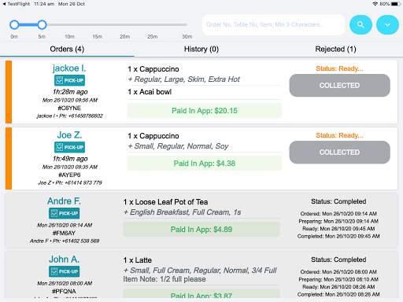Viewport: 403px width, 302px height.
Task: Mark jackoe I. order as COLLECTED
Action: (339, 85)
